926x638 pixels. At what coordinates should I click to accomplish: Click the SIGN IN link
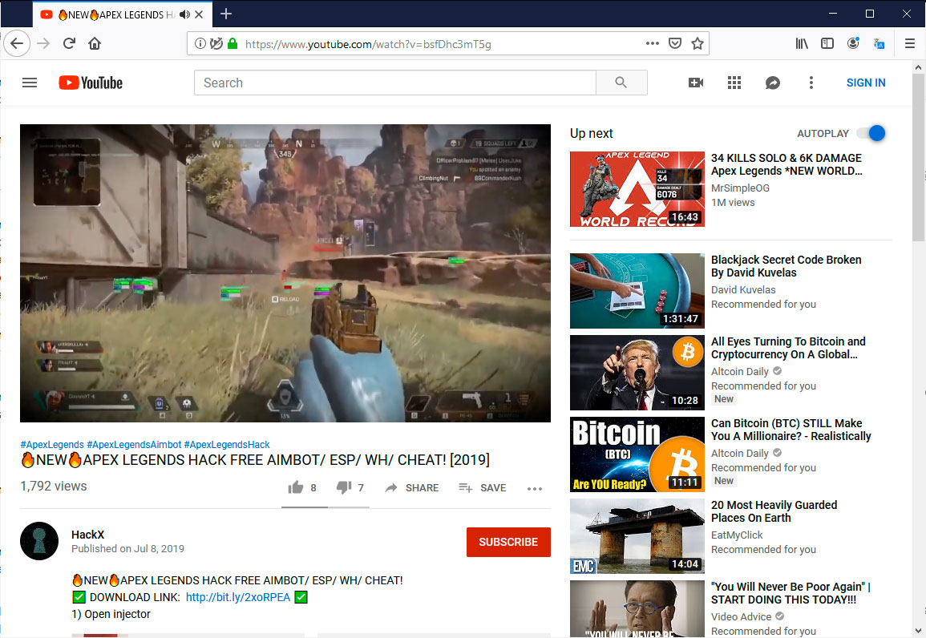coord(866,83)
